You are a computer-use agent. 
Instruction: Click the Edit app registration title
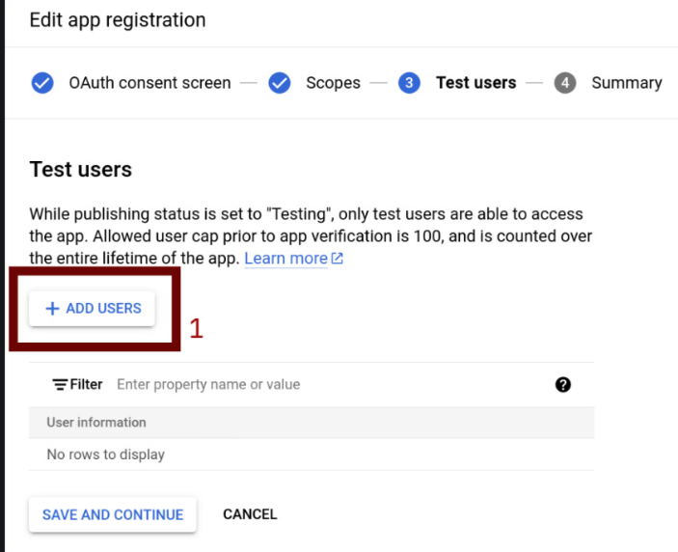118,20
